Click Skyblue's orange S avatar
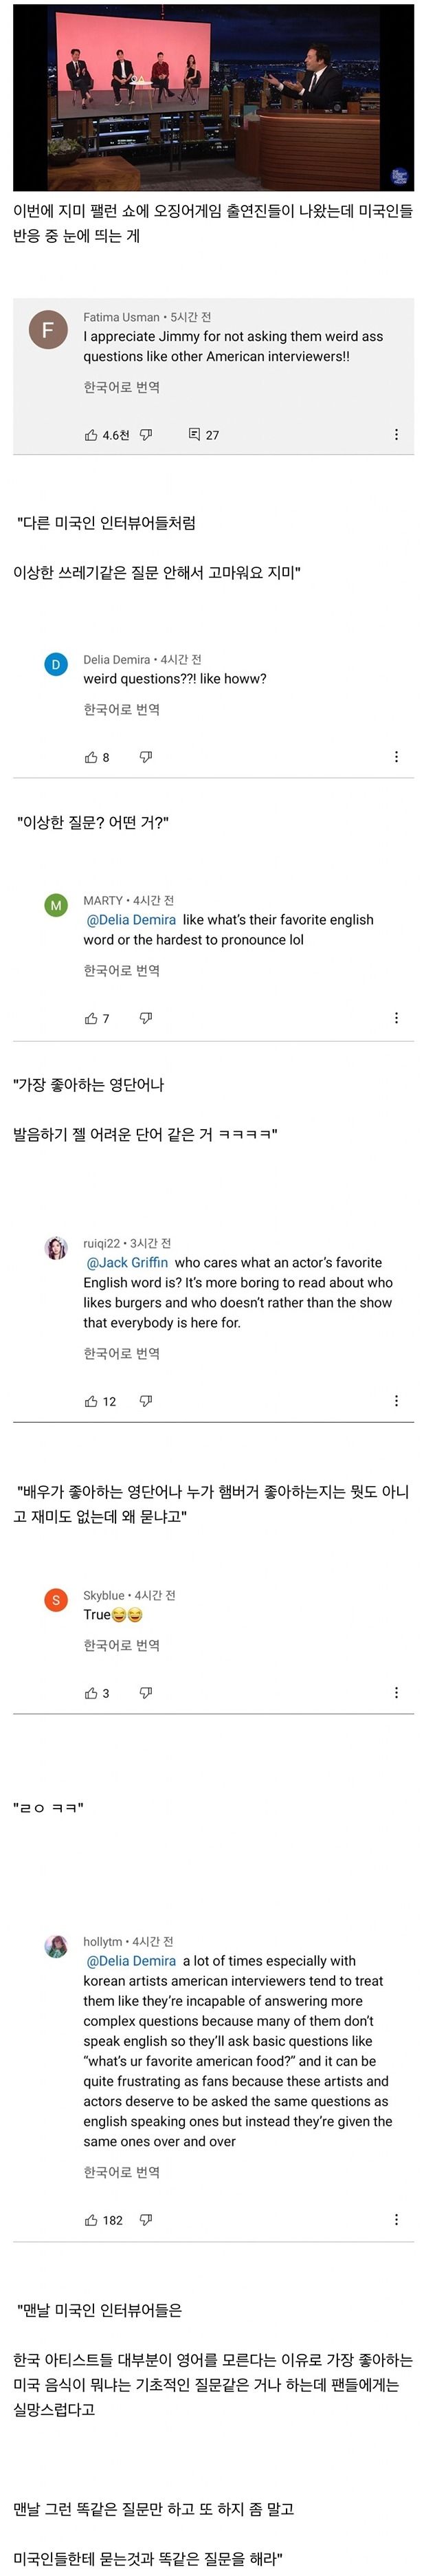This screenshot has width=424, height=2576. point(56,1600)
